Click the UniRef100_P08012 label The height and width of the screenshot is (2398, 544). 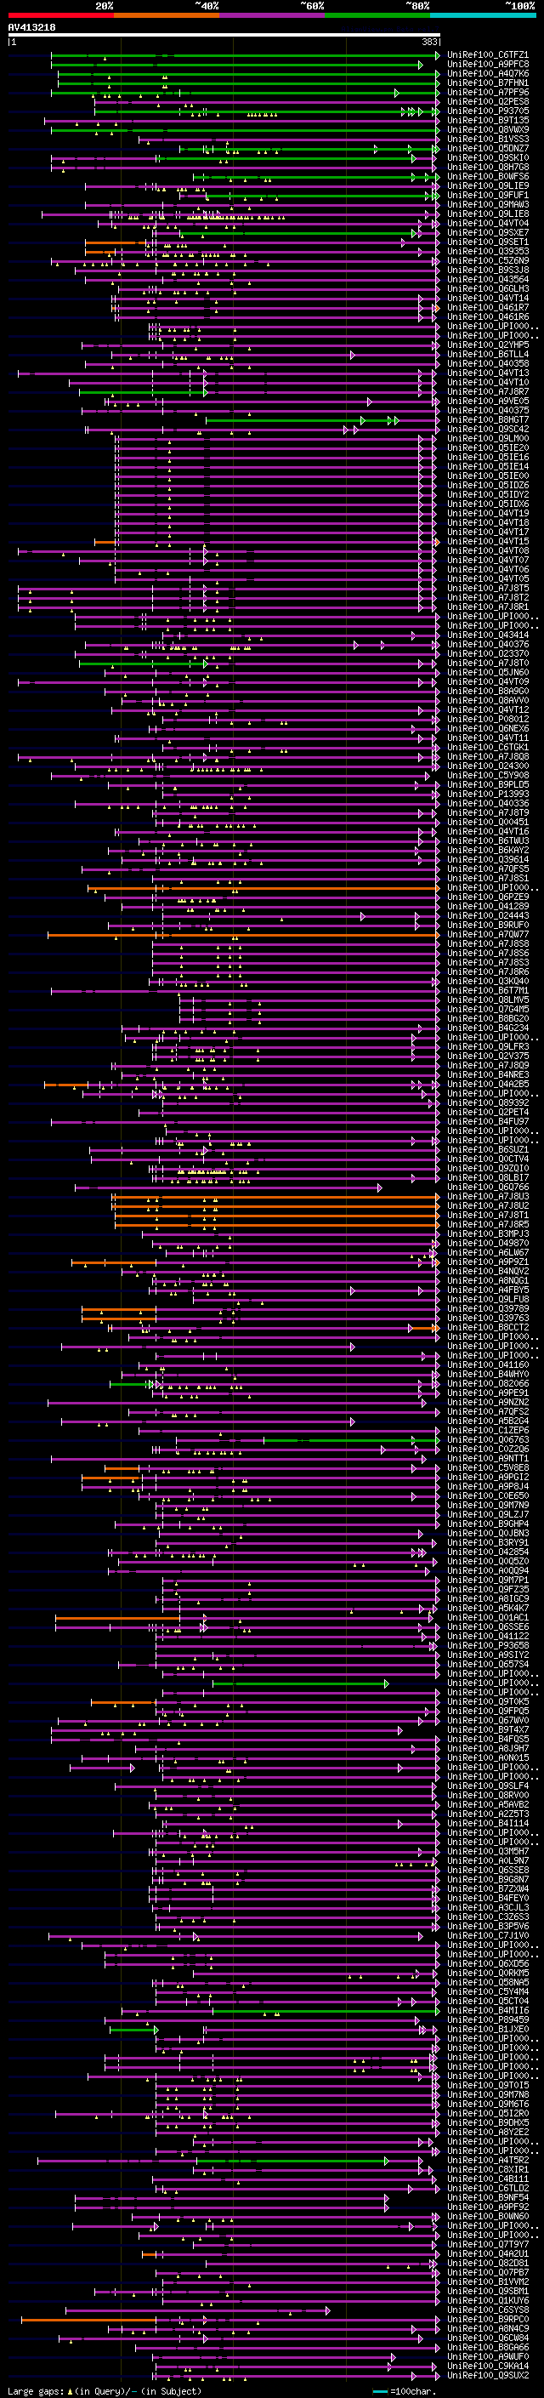coord(488,719)
